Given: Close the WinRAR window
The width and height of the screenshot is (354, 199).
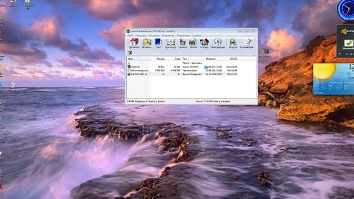Looking at the screenshot, I should (x=253, y=31).
